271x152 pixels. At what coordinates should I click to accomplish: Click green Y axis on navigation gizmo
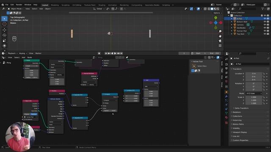[x=216, y=18]
